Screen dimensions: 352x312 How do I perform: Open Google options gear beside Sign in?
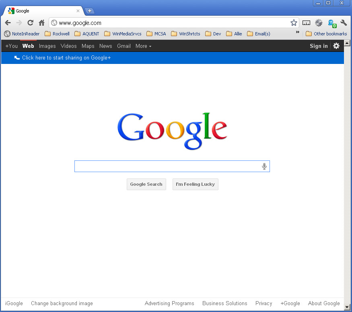click(336, 46)
